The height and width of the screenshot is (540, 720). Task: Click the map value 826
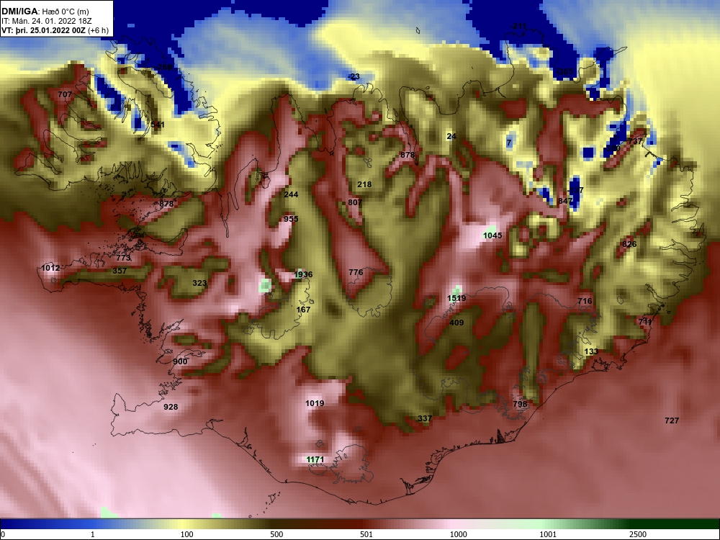pos(629,244)
